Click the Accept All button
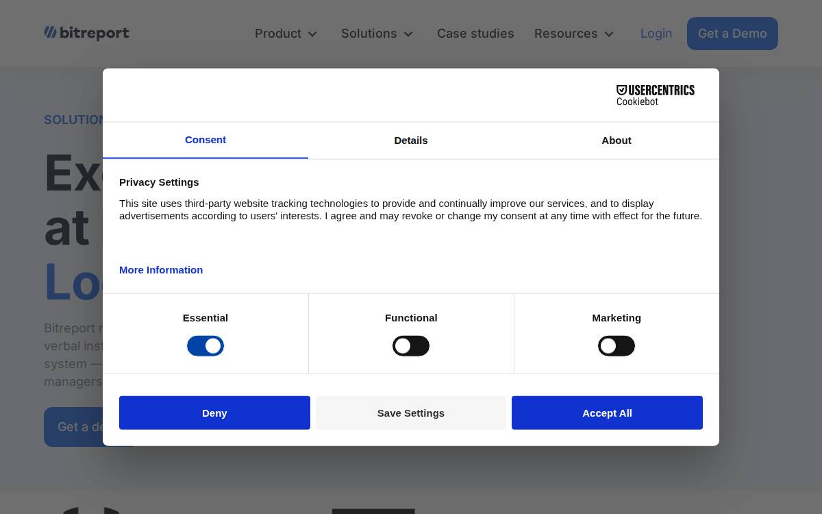This screenshot has width=822, height=514. pos(607,413)
